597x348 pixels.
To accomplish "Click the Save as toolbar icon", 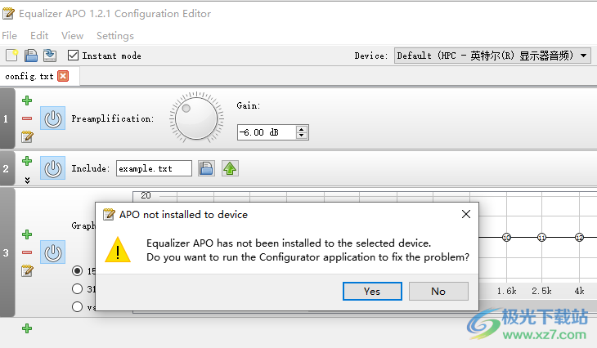I will (50, 56).
